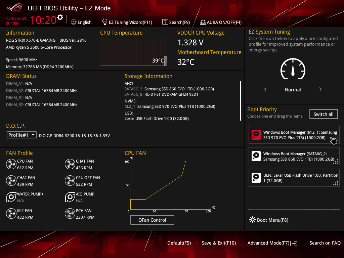The width and height of the screenshot is (344, 258).
Task: Open Search on FAQ
Action: [x=325, y=243]
